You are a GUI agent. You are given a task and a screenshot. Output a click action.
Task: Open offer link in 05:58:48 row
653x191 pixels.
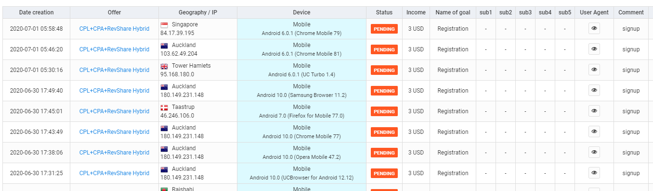(114, 29)
